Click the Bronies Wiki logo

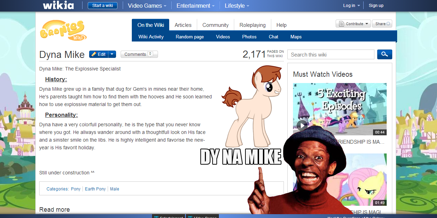coord(63,30)
